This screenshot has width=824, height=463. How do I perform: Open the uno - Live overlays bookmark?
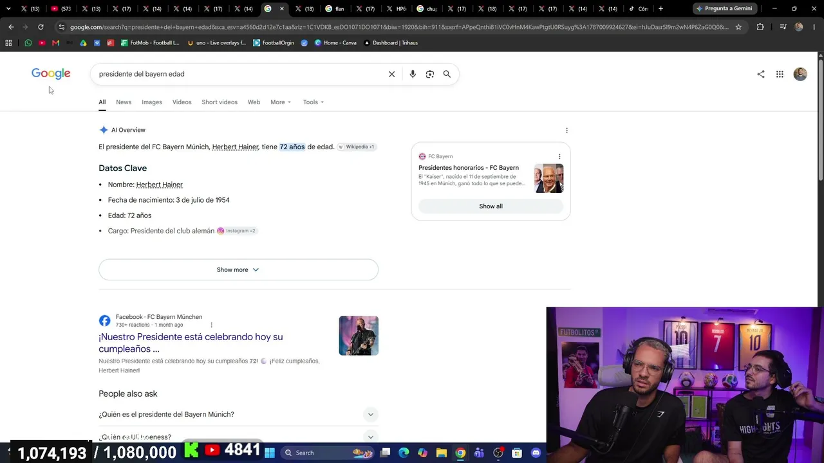pyautogui.click(x=216, y=42)
